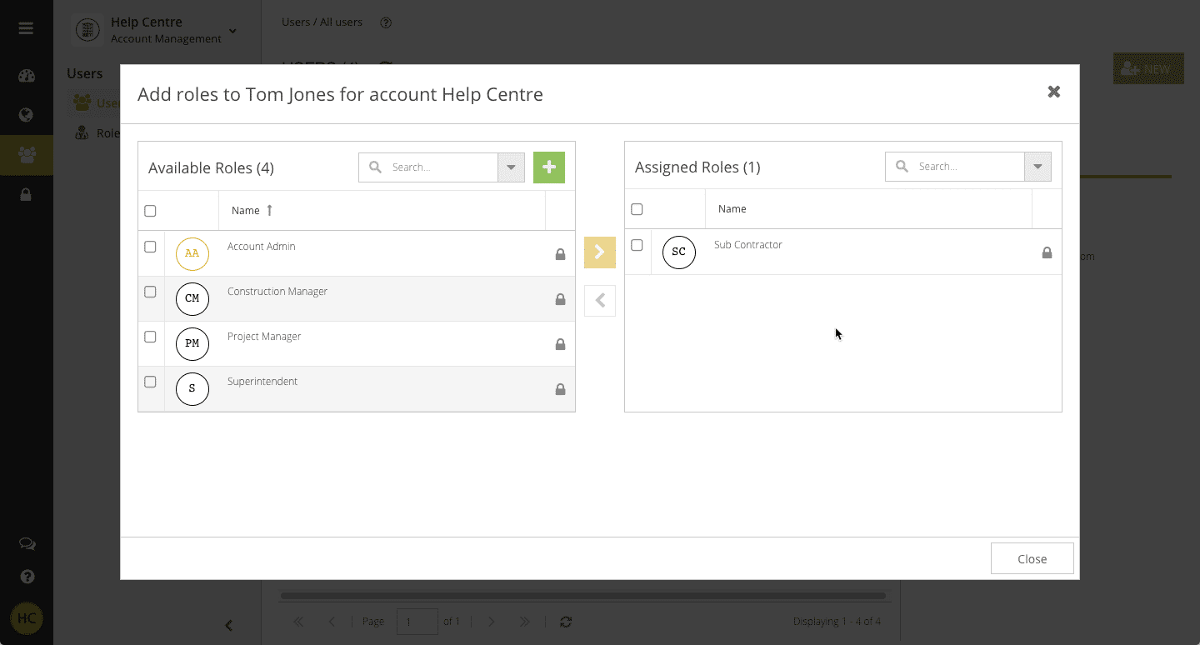
Task: Click the HC user avatar in sidebar
Action: [27, 618]
